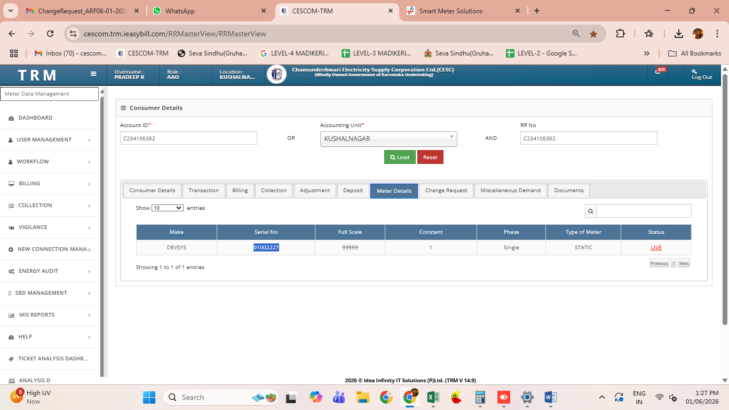Show hidden system tray icons chevron
This screenshot has width=729, height=410.
coord(602,397)
